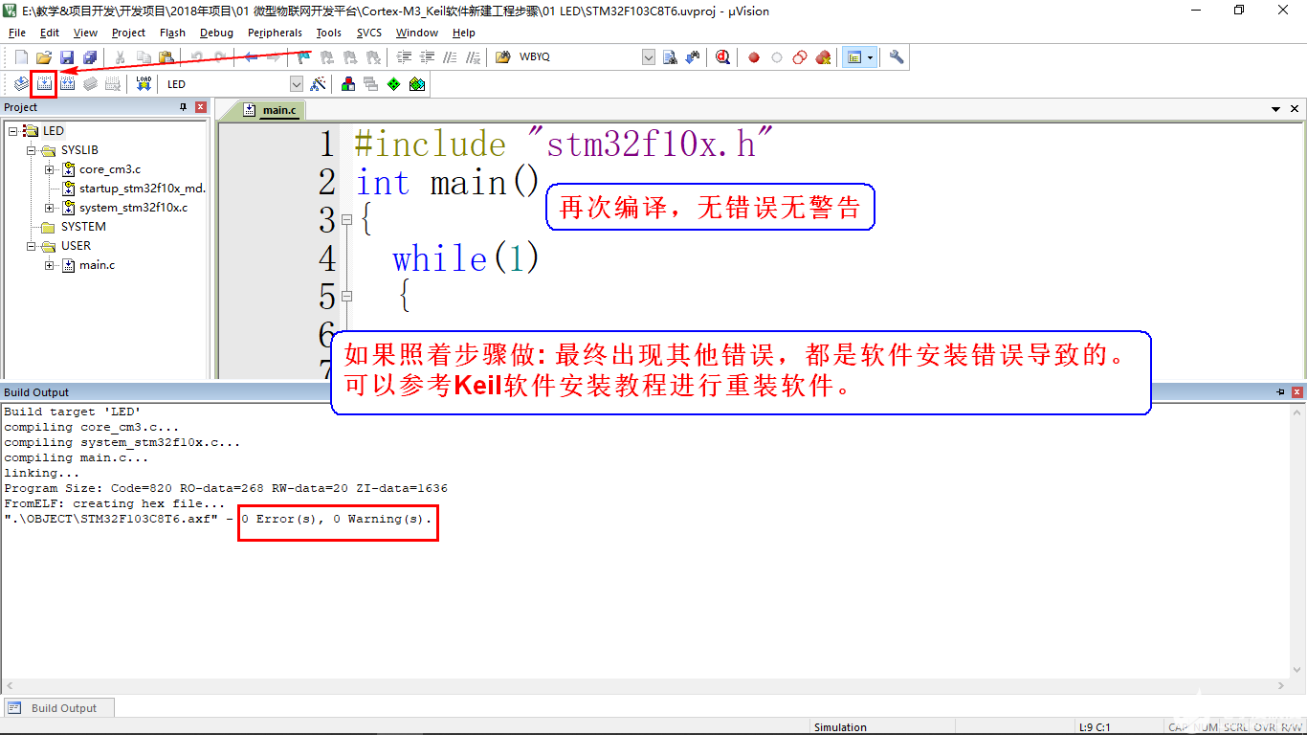Click the Open file folder icon
This screenshot has width=1307, height=735.
coord(44,57)
